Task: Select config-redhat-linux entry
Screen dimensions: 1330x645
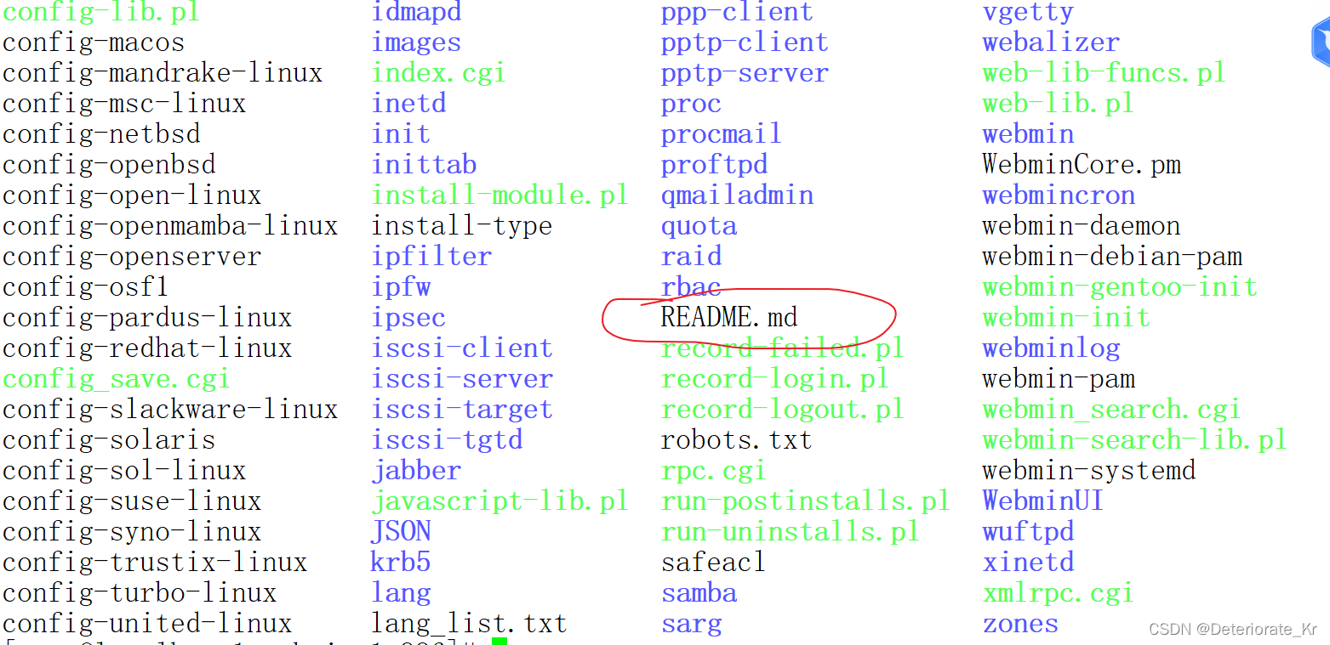Action: 147,348
